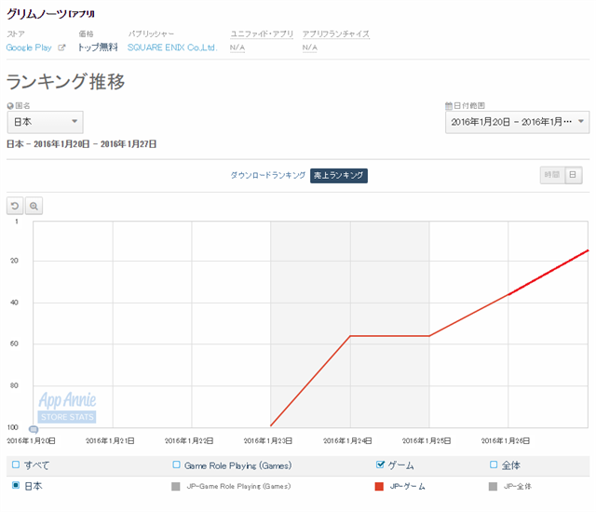Screen dimensions: 596x512
Task: Click the globe icon beside 国名
Action: (x=10, y=106)
